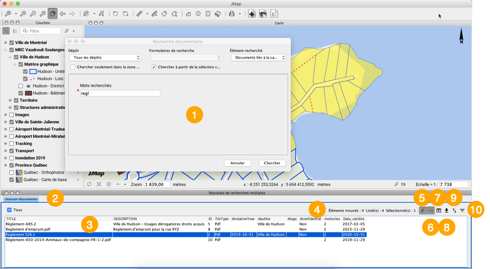This screenshot has height=269, width=490.
Task: Click the filter lines icon in results
Action: [462, 210]
